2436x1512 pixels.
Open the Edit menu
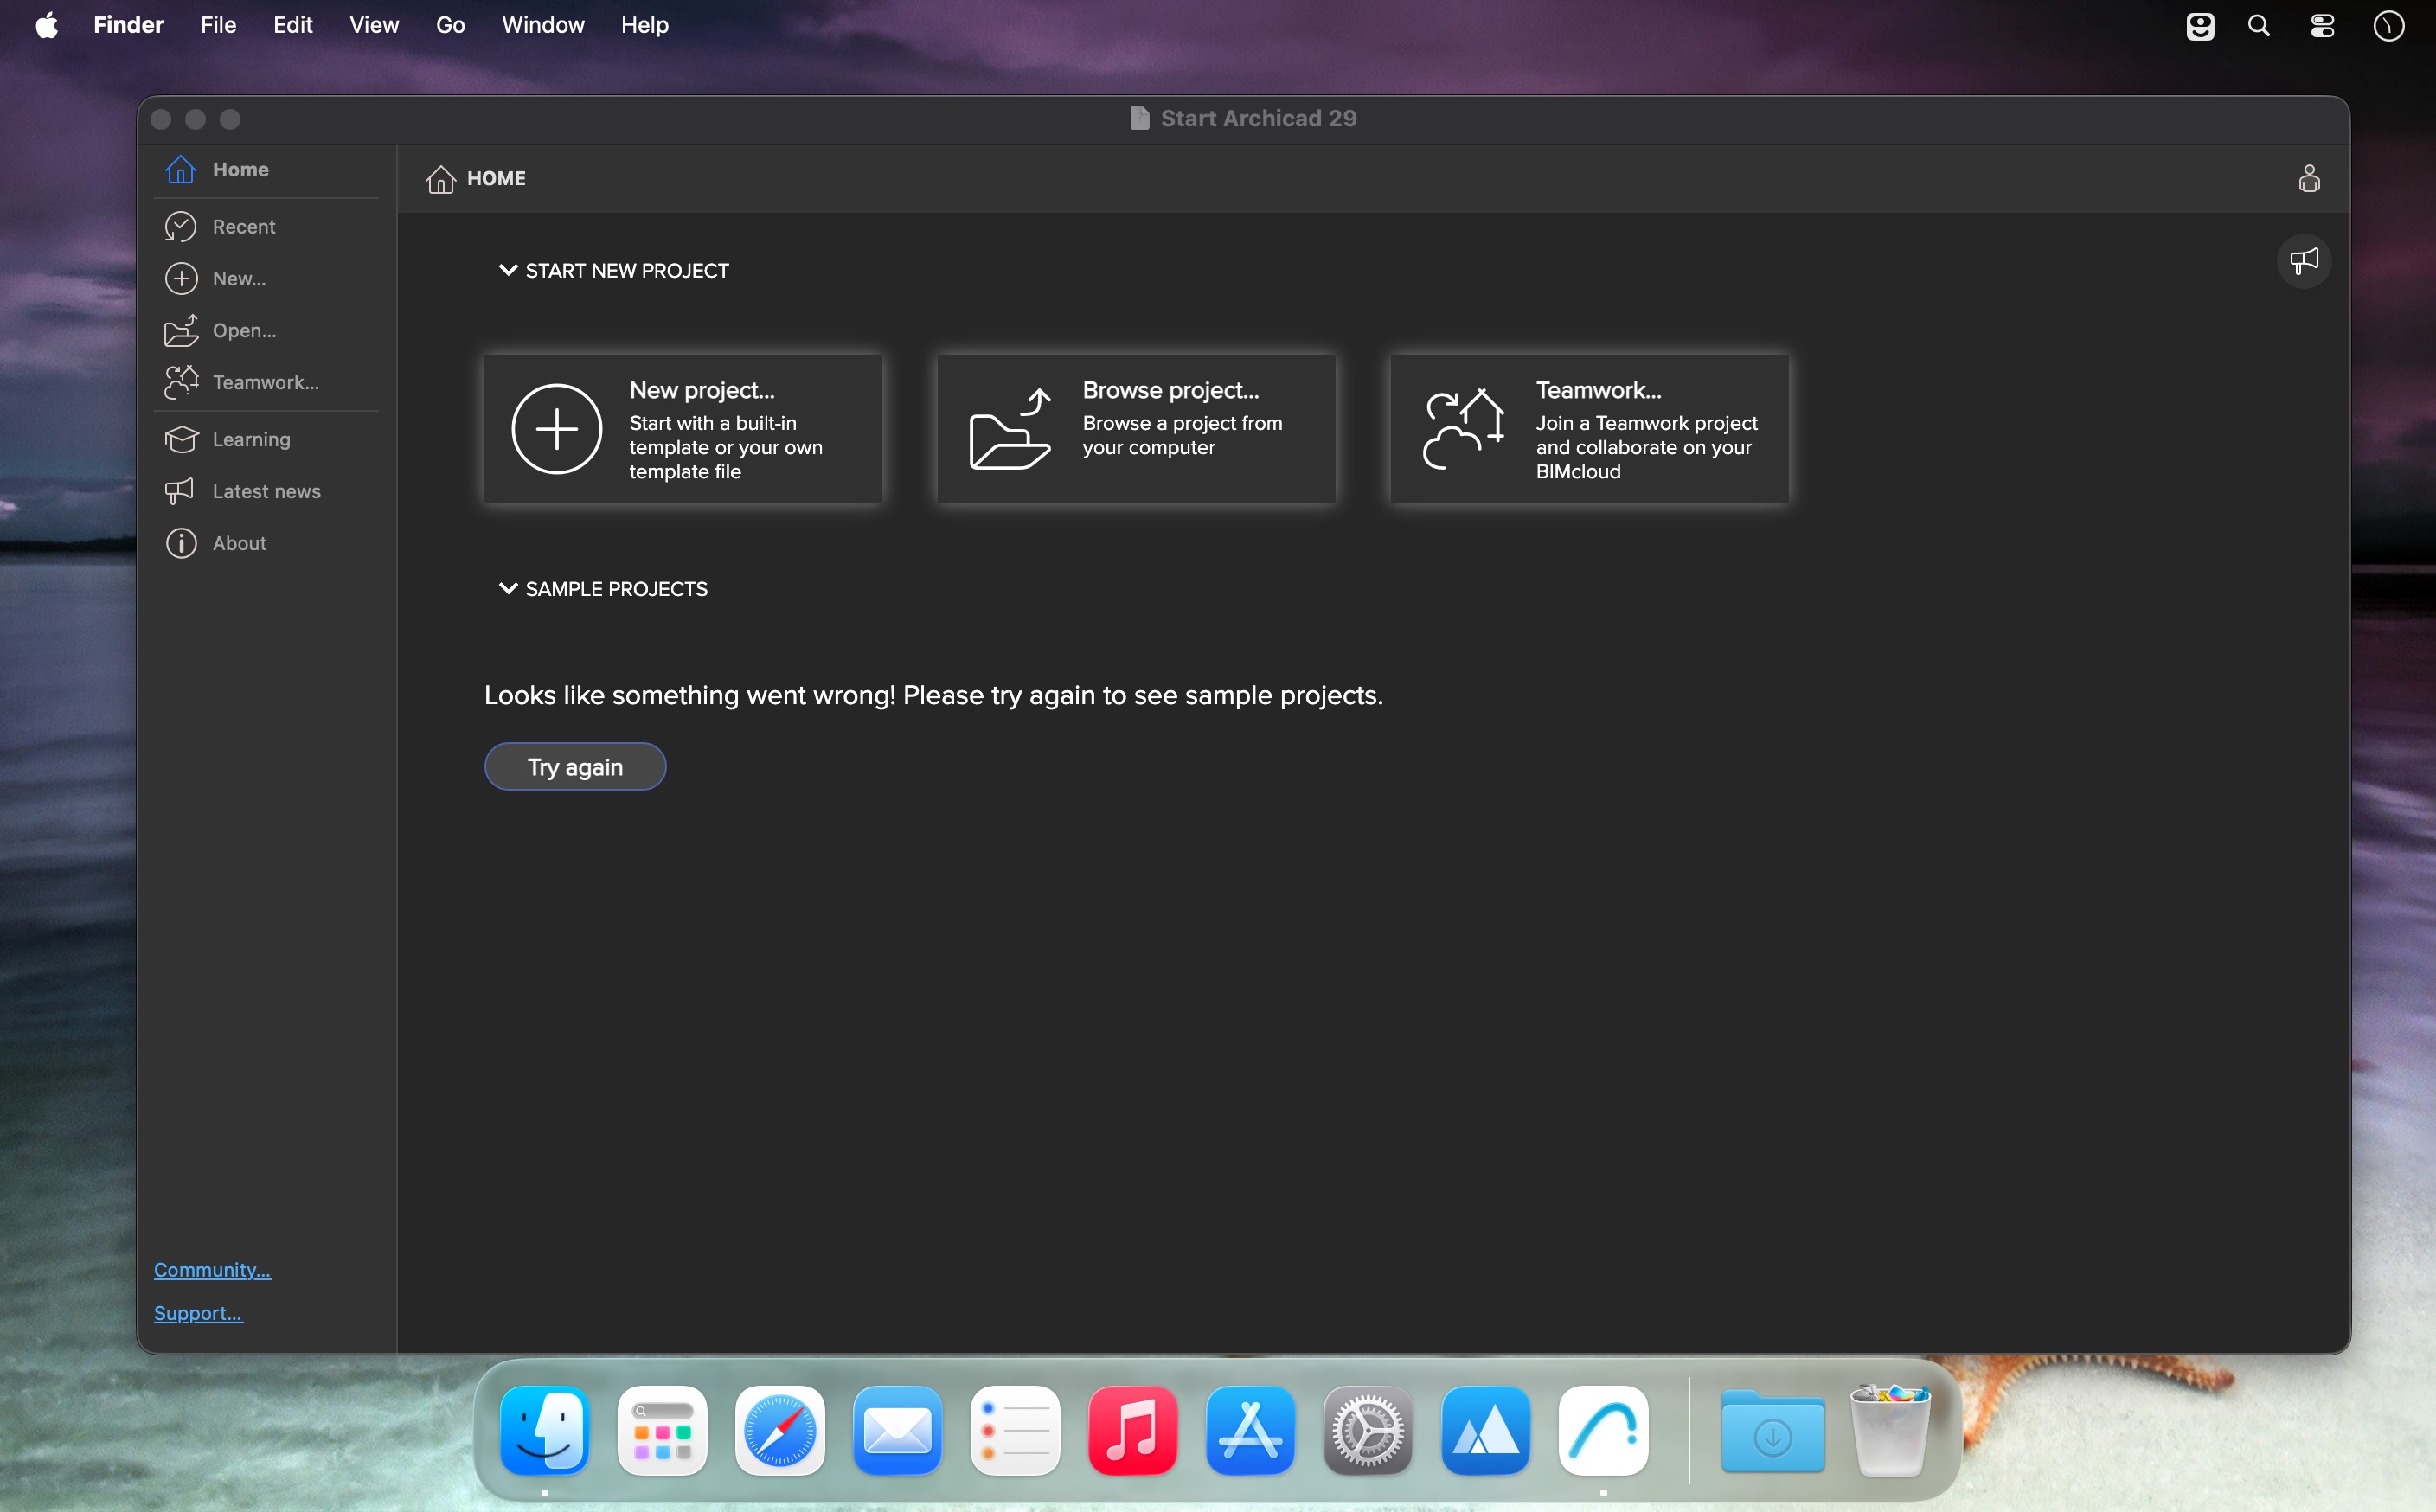(293, 25)
